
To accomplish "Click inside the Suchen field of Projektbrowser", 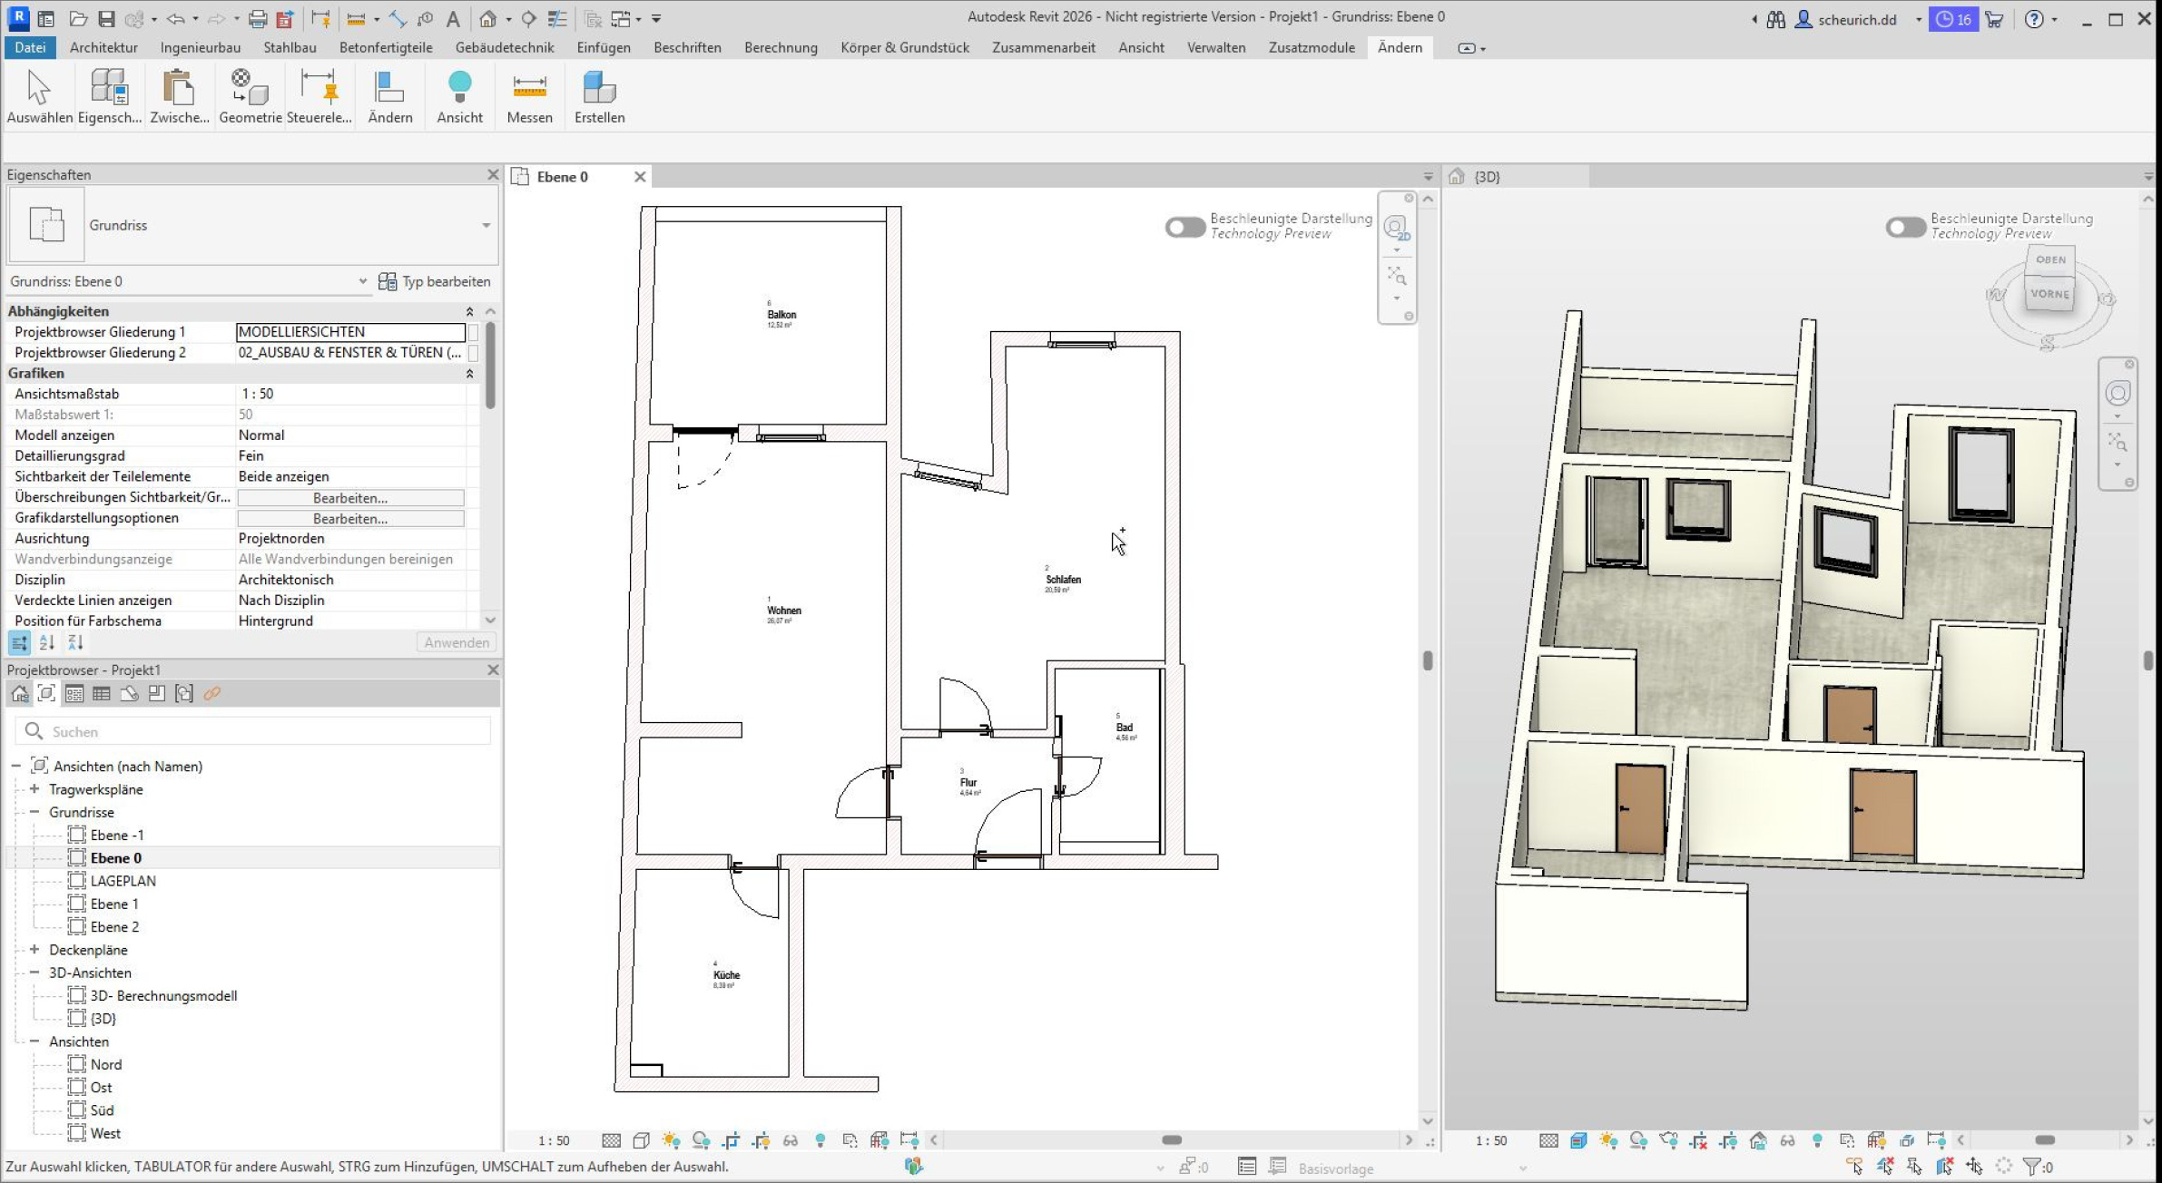I will pos(254,731).
